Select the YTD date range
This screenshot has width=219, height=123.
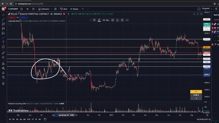[x=28, y=119]
